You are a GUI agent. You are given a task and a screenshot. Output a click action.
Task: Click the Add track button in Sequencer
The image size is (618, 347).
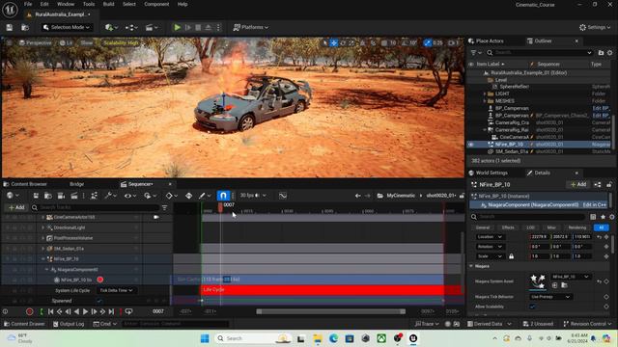pyautogui.click(x=16, y=207)
